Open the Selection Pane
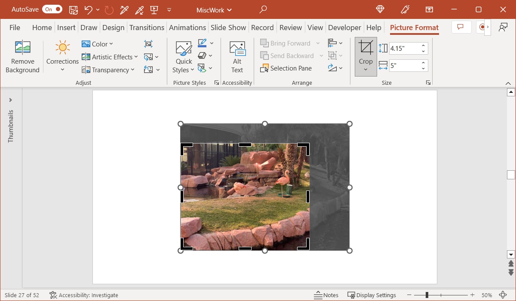Screen dimensions: 516x301 click(x=286, y=68)
